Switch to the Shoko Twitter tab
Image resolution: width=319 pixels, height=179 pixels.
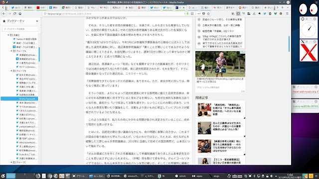pyautogui.click(x=155, y=7)
